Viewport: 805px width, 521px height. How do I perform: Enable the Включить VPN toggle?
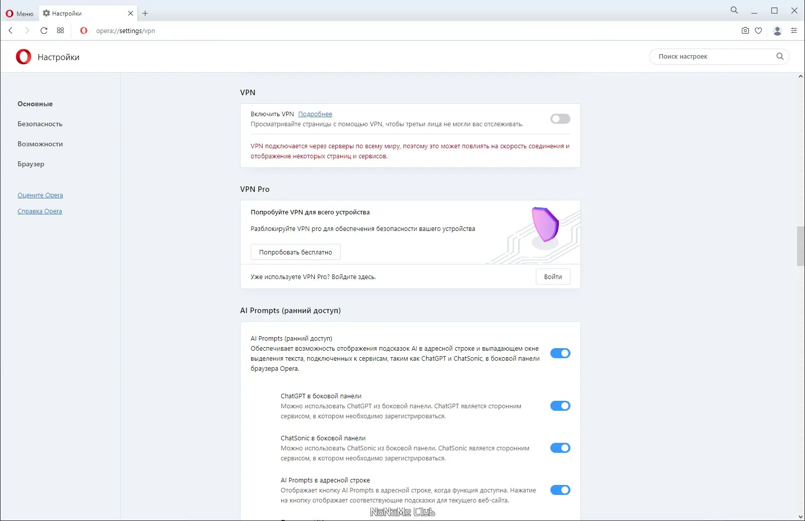coord(560,119)
